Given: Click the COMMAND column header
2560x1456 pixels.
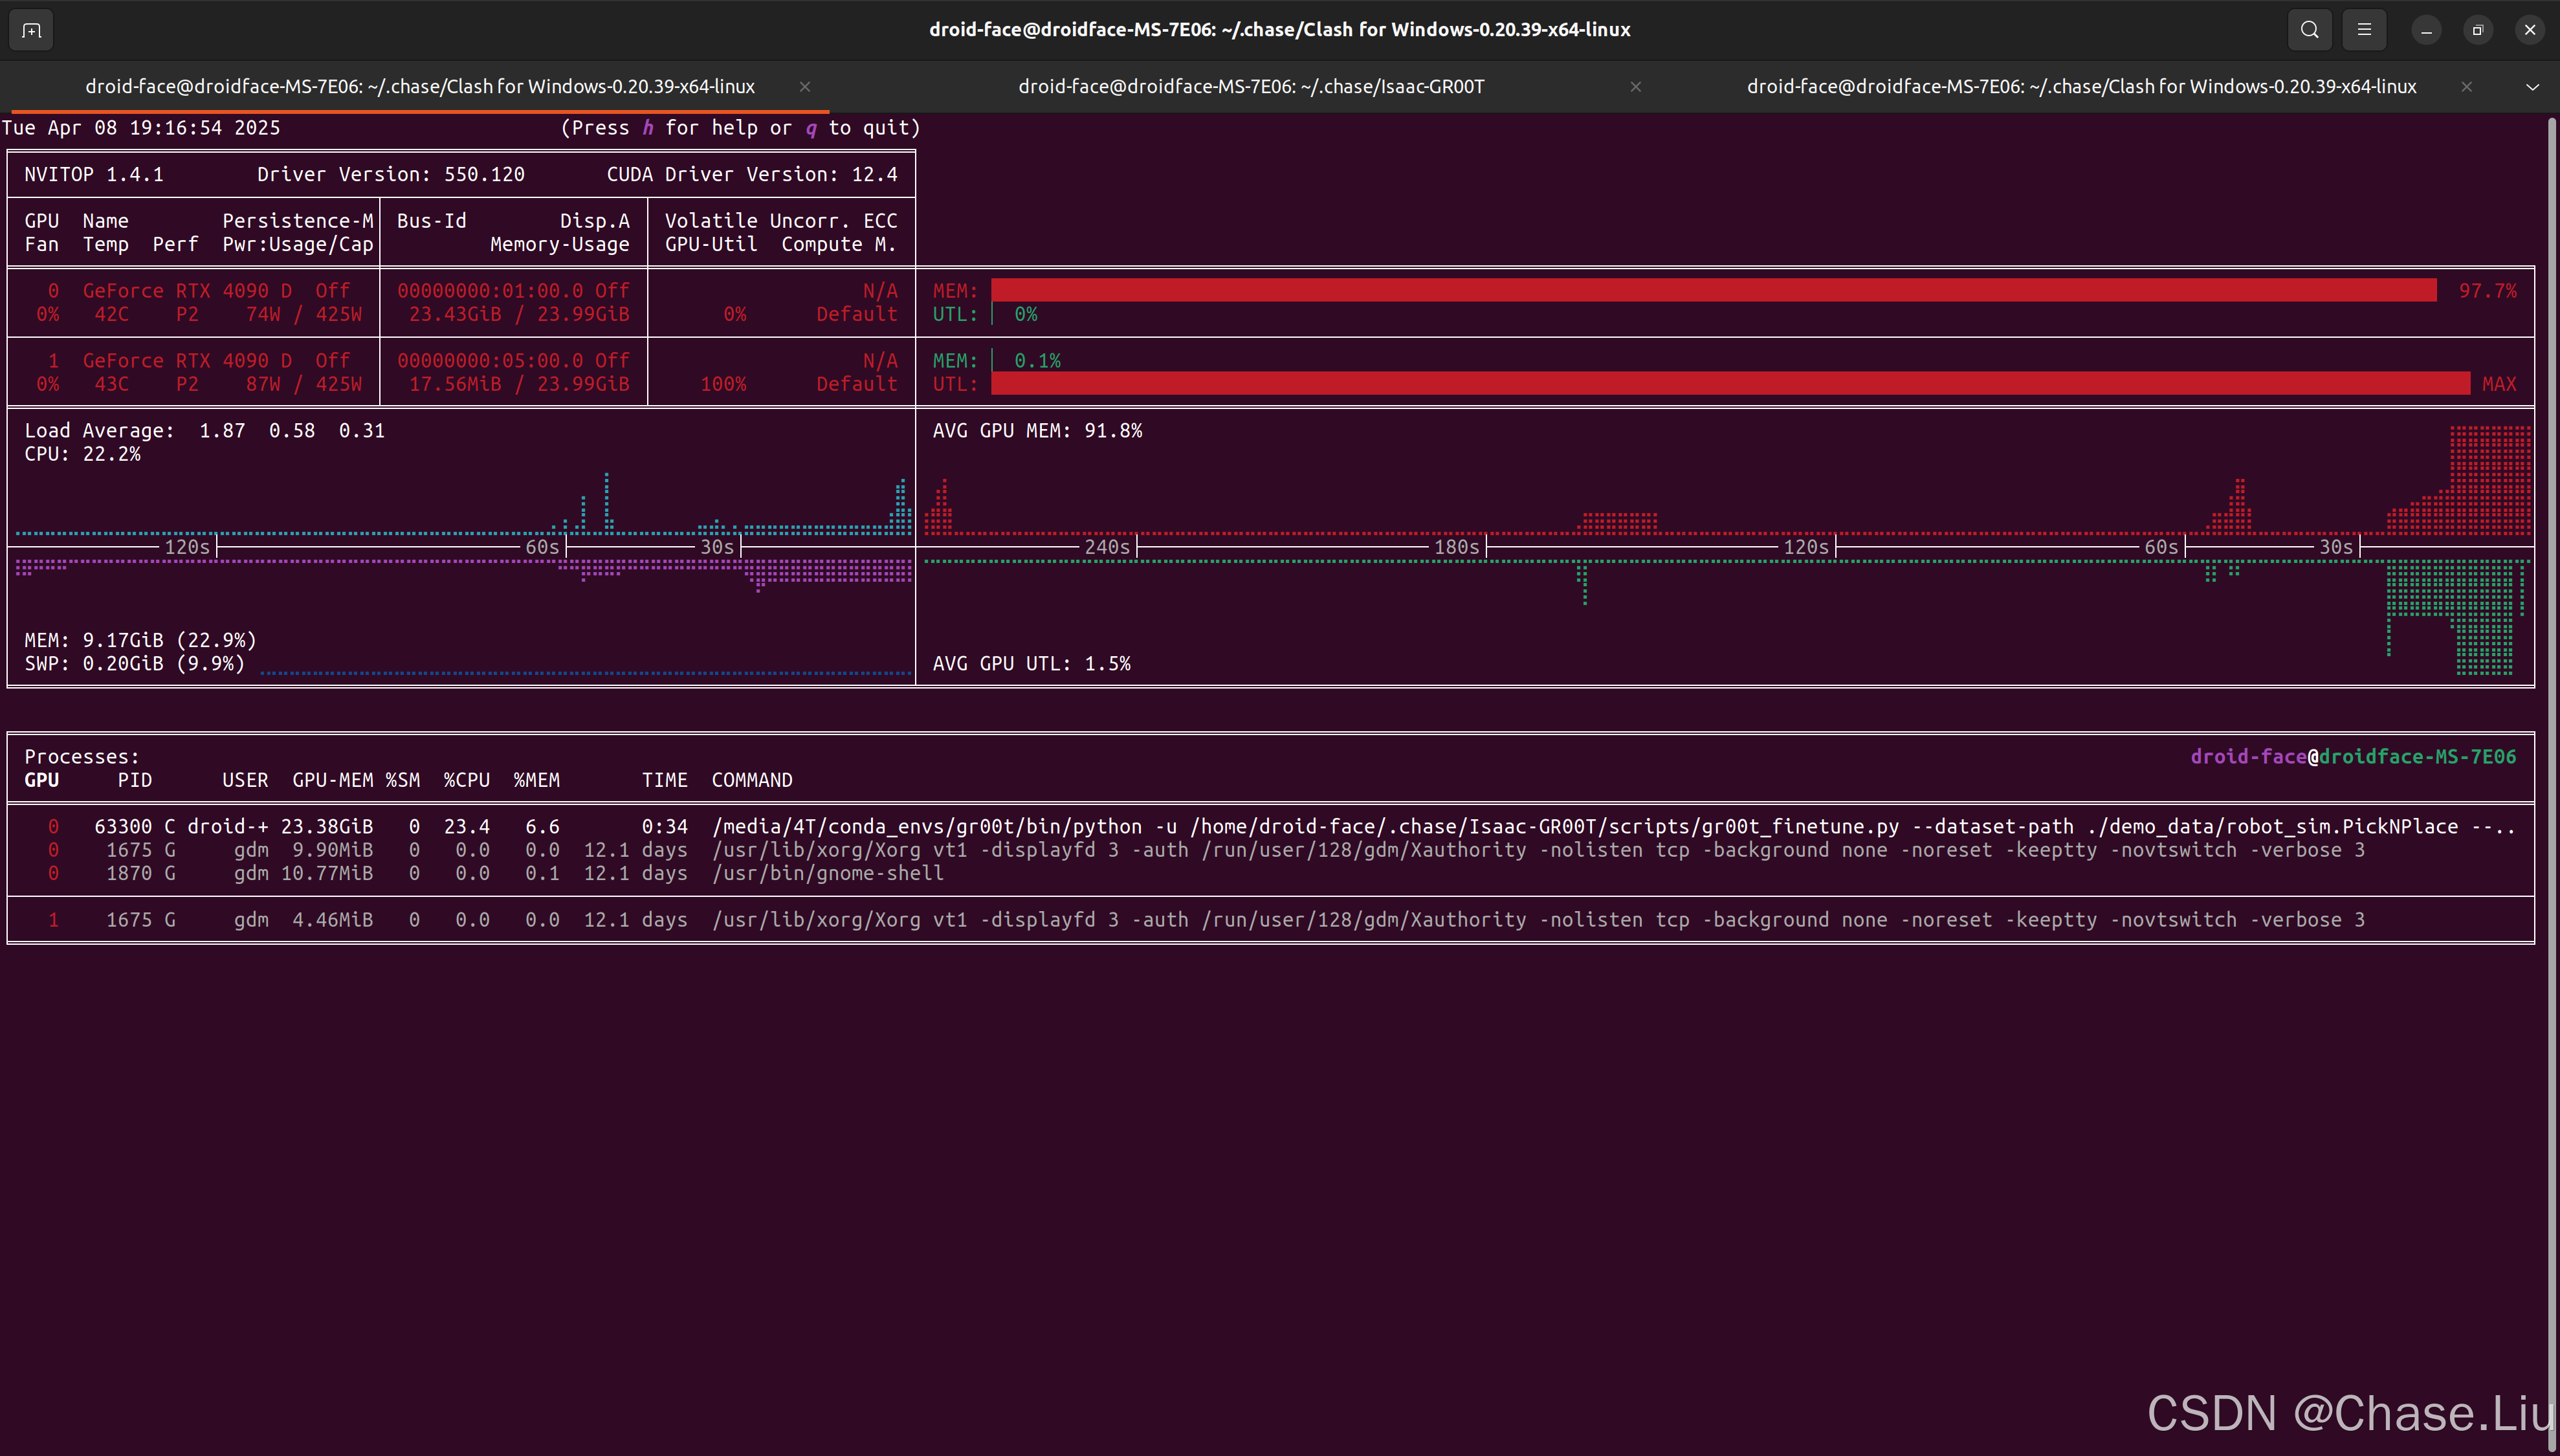Looking at the screenshot, I should (x=751, y=780).
